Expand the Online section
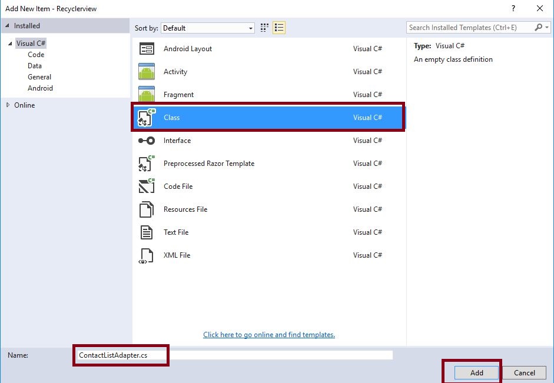Screen dimensions: 554x383 (x=8, y=105)
